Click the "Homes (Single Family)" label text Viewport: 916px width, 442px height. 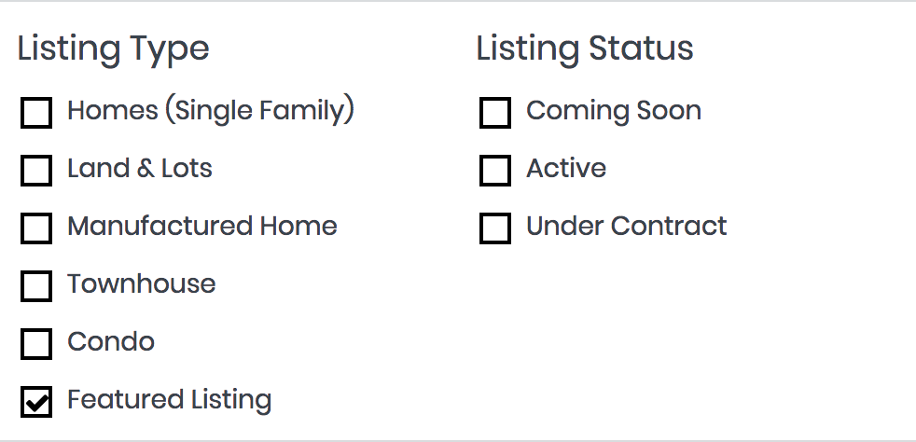pos(211,111)
